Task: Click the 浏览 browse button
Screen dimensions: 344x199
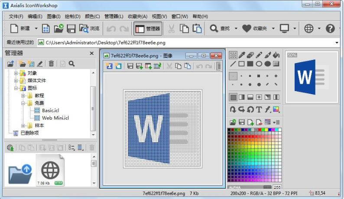Action: pos(89,28)
